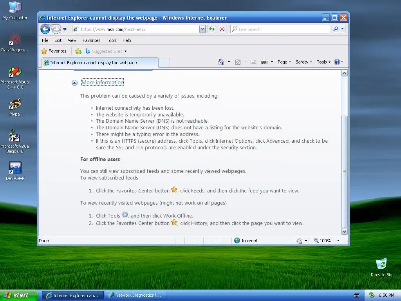This screenshot has width=401, height=301.
Task: Click the red Stop loading icon
Action: pos(222,29)
